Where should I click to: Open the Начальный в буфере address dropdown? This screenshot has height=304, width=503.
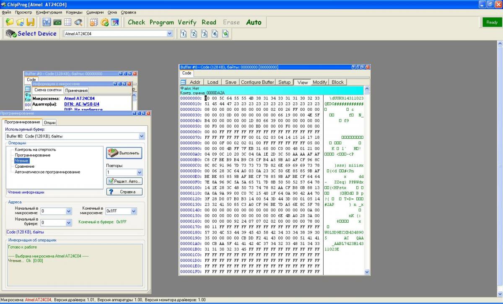point(69,223)
